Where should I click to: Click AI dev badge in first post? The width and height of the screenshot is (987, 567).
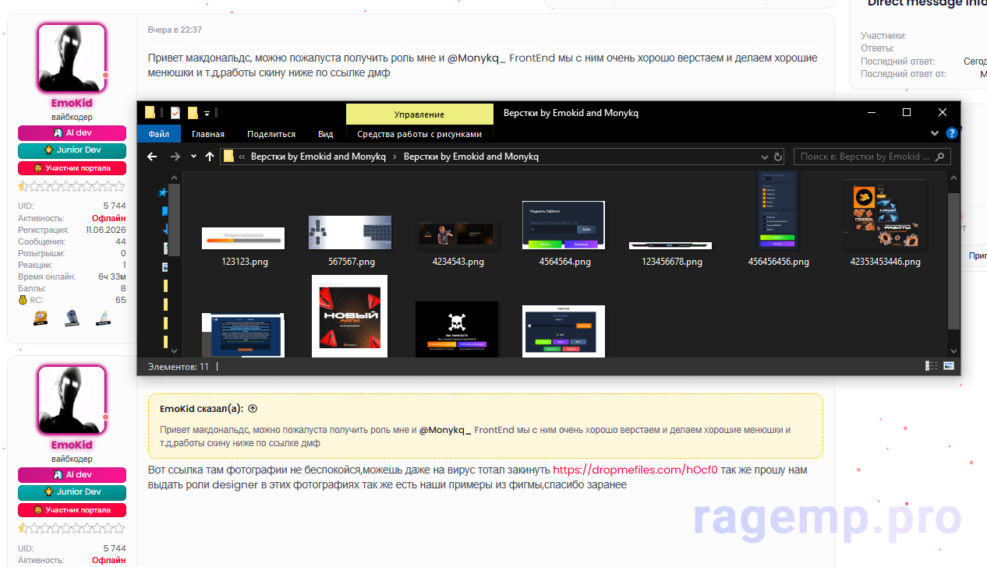[72, 133]
